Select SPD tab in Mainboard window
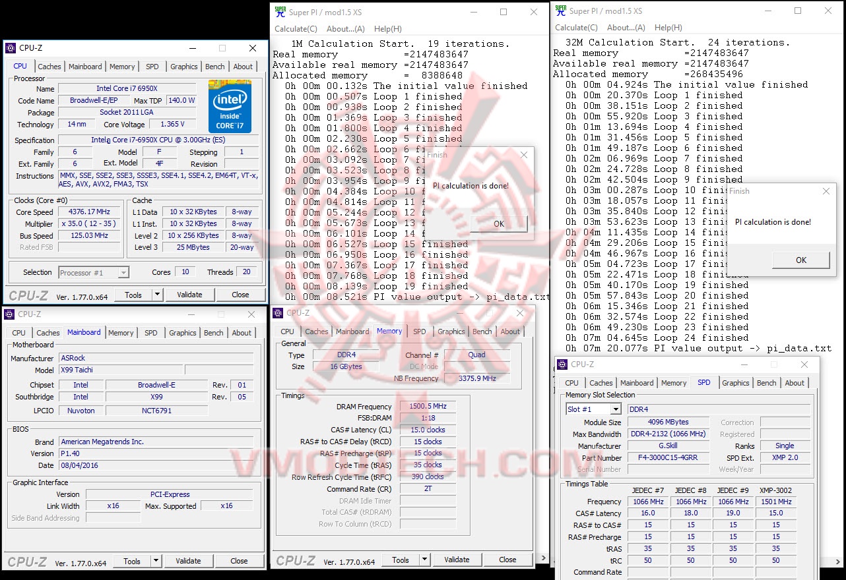Screen dimensions: 846x580 [x=151, y=333]
